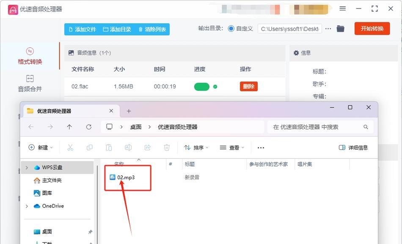Image resolution: width=402 pixels, height=244 pixels.
Task: Open the 查看 view dropdown
Action: pos(232,148)
